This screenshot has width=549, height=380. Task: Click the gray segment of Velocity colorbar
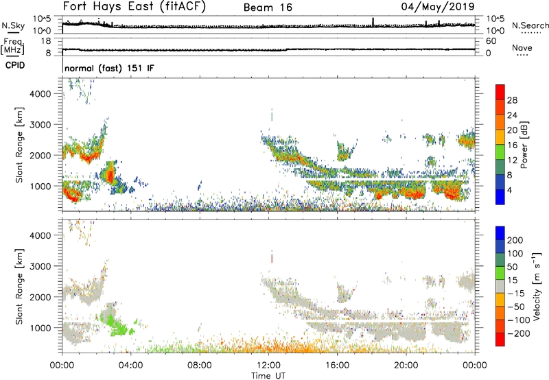pyautogui.click(x=500, y=286)
